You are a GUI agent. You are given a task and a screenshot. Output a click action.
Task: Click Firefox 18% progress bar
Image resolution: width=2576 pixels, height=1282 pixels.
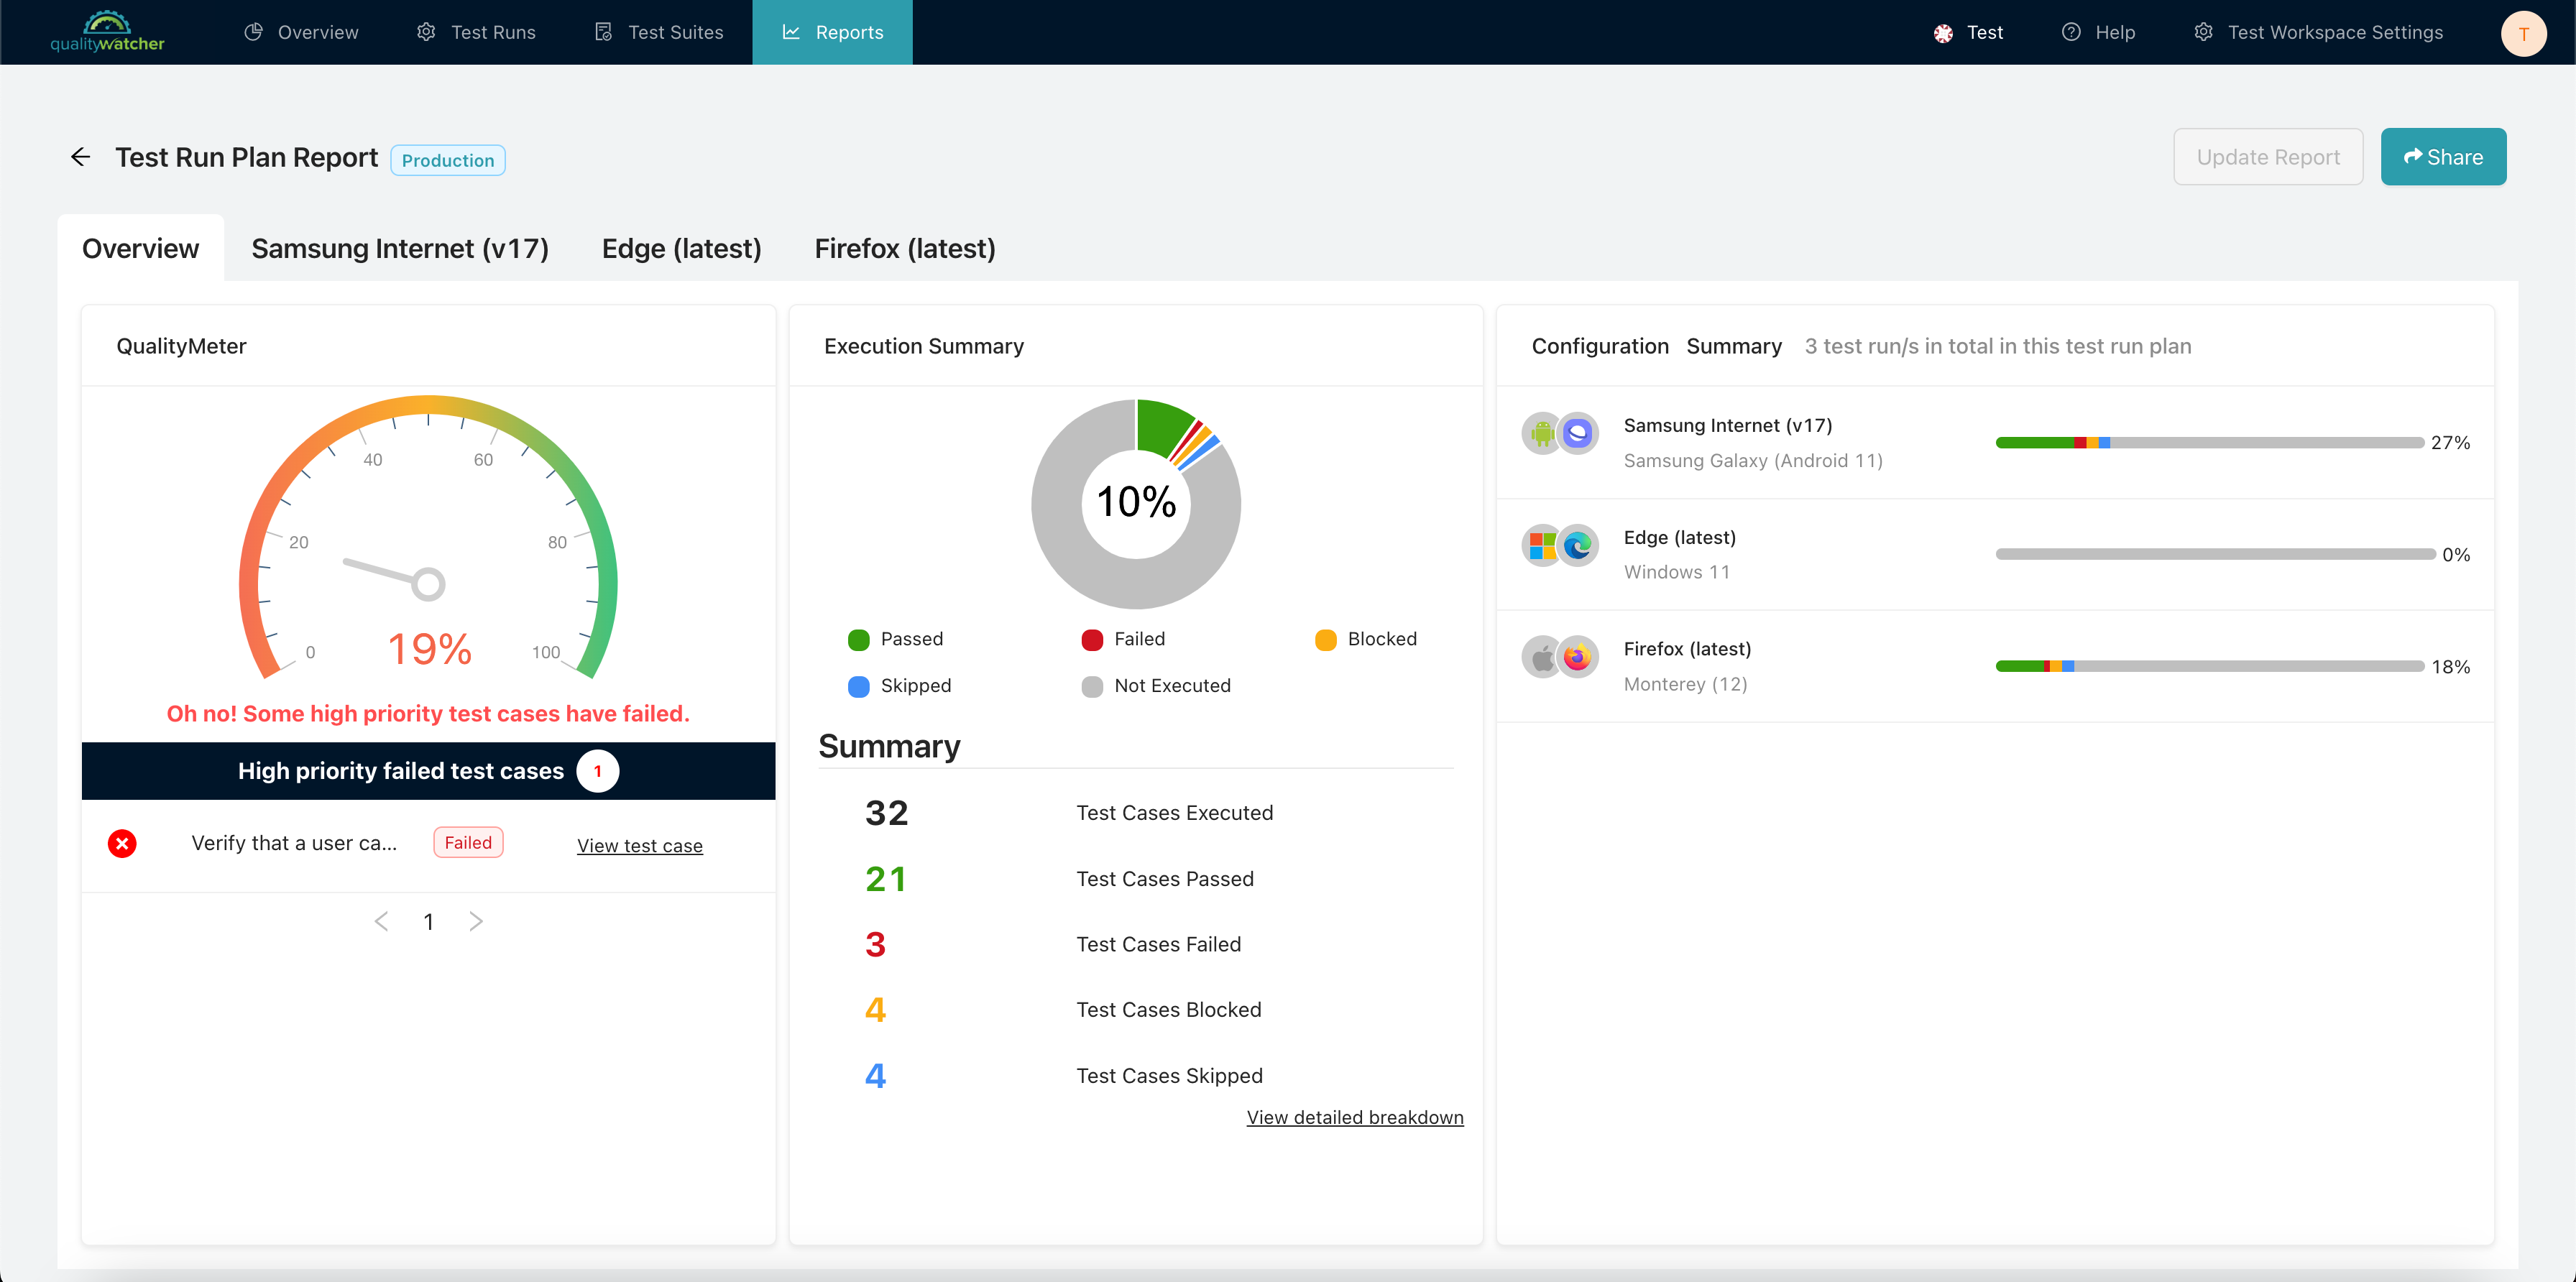(x=2210, y=666)
